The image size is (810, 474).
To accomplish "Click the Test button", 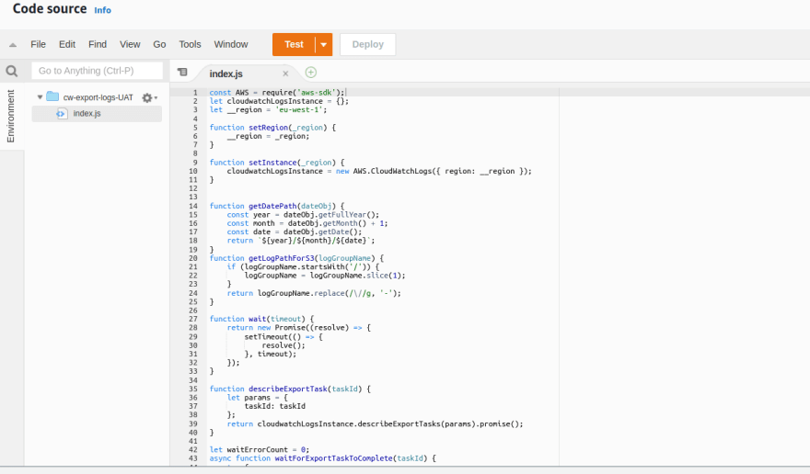I will [x=294, y=45].
